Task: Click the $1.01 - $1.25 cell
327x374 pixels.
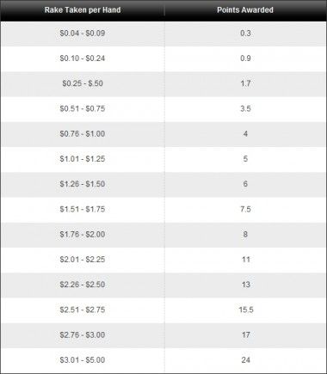Action: pyautogui.click(x=83, y=159)
